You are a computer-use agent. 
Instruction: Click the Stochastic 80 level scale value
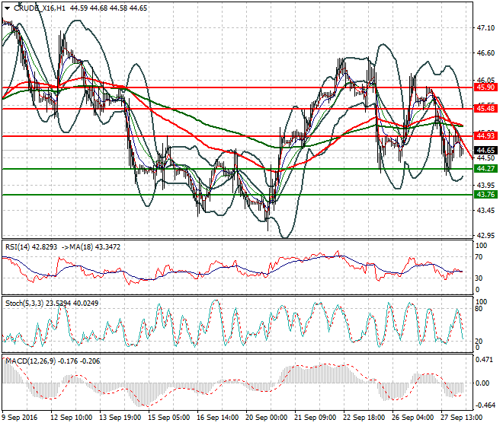[479, 309]
